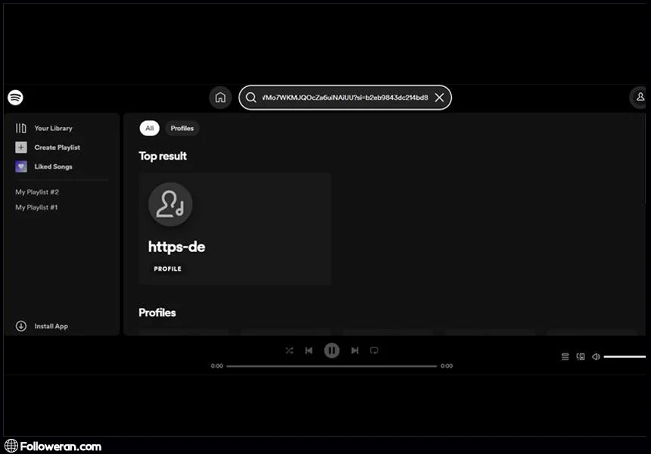This screenshot has width=651, height=454.
Task: Click the Install App download icon
Action: click(21, 326)
